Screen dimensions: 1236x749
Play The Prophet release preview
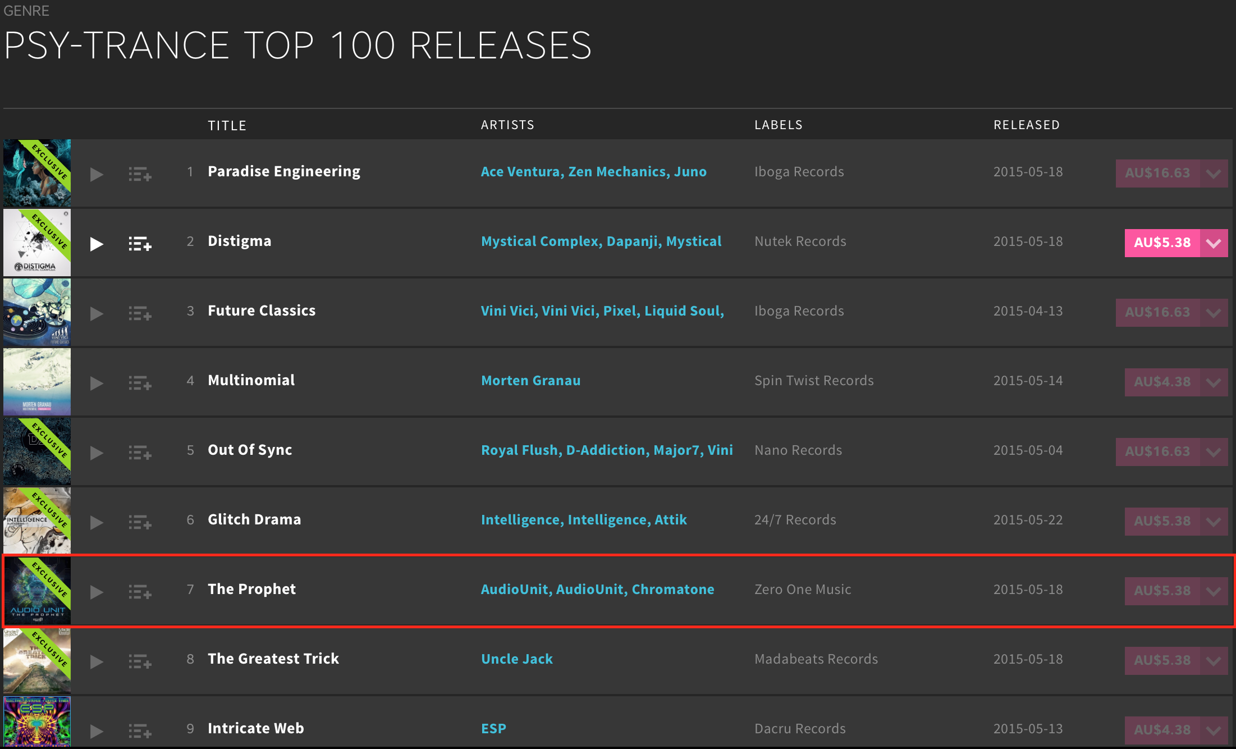tap(97, 592)
